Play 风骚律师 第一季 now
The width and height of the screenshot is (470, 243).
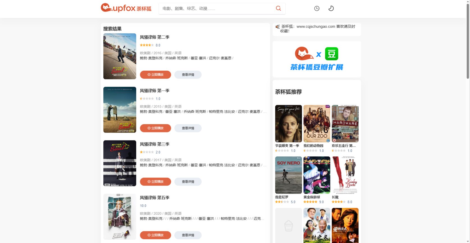(156, 128)
